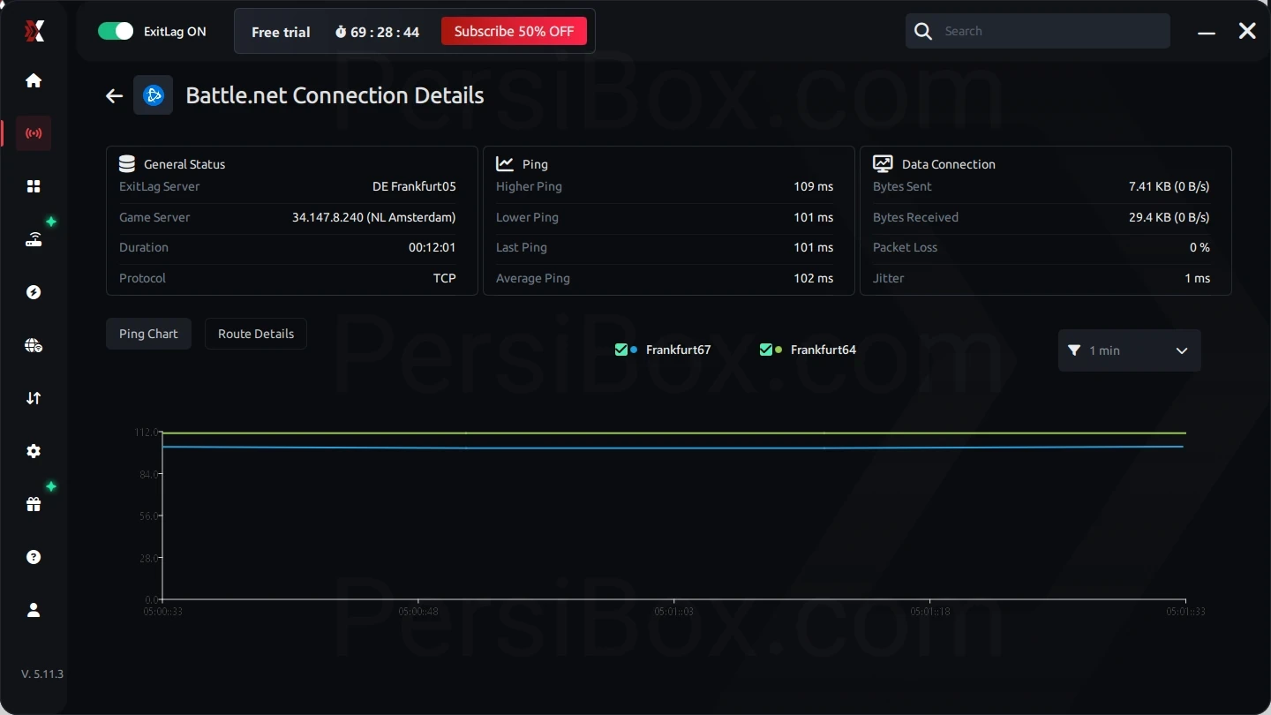Click the game server IP 34.147.8.240
The width and height of the screenshot is (1271, 715).
[x=327, y=217]
